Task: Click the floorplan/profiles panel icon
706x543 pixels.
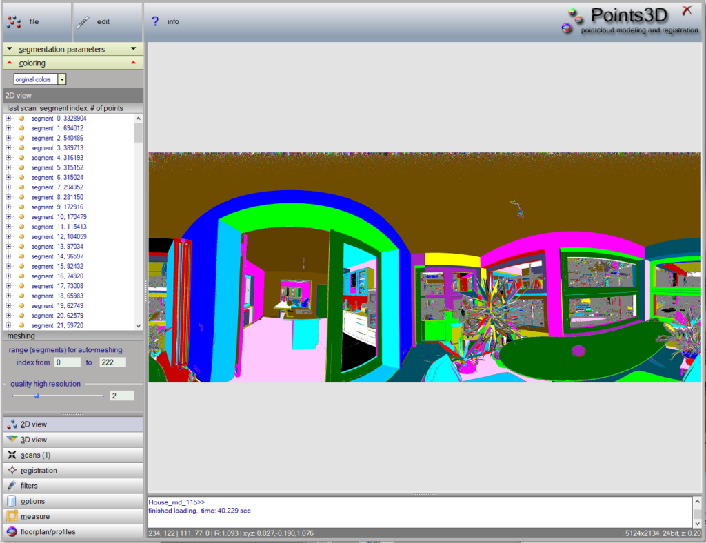Action: click(11, 532)
